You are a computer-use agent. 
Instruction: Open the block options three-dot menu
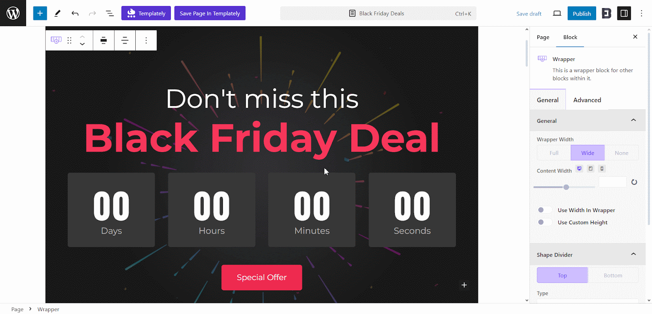146,40
